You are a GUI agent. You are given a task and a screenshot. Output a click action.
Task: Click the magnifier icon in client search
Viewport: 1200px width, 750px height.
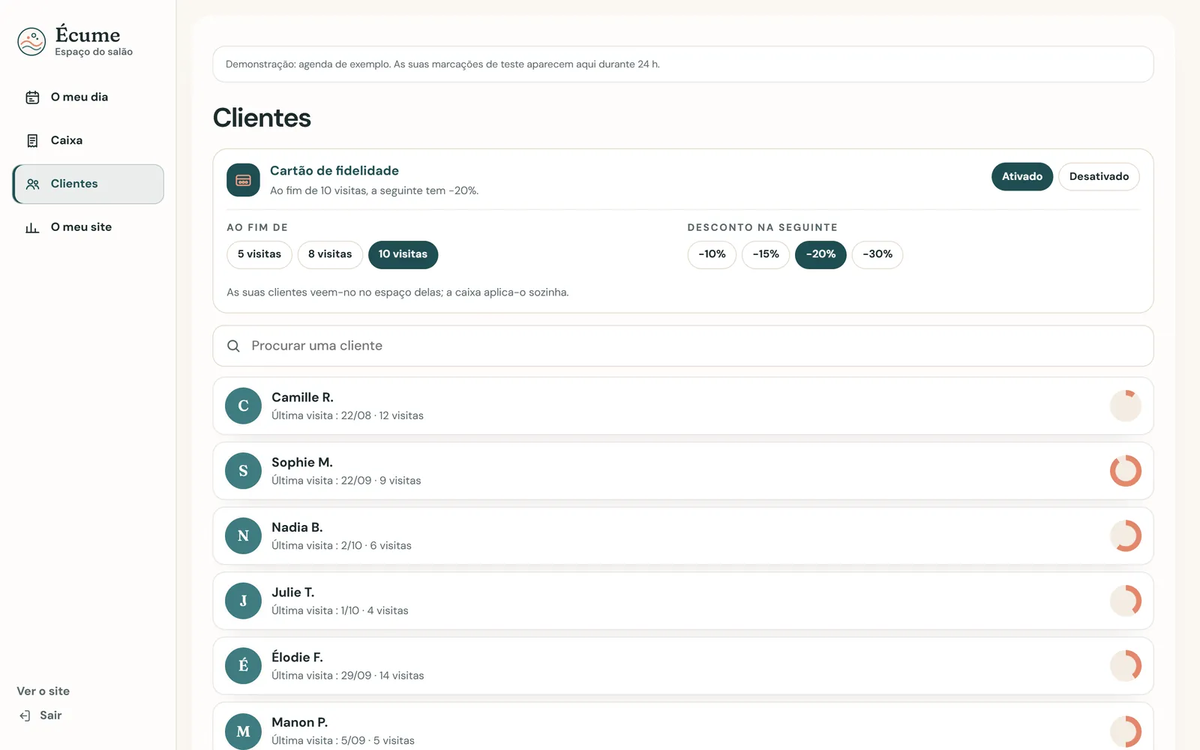point(233,346)
